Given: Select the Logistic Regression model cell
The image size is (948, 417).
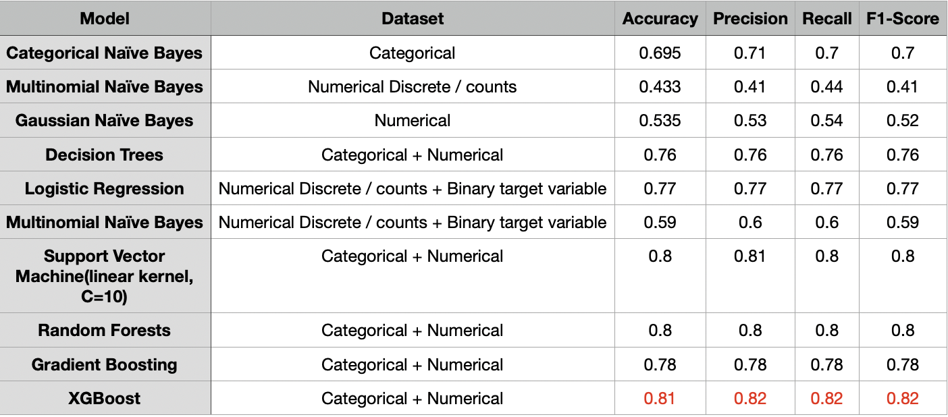Looking at the screenshot, I should (105, 189).
